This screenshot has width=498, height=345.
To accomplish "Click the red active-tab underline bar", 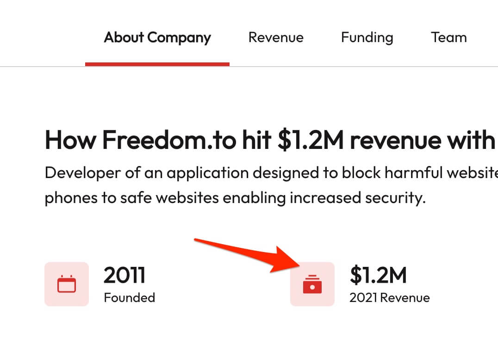I will [x=157, y=64].
